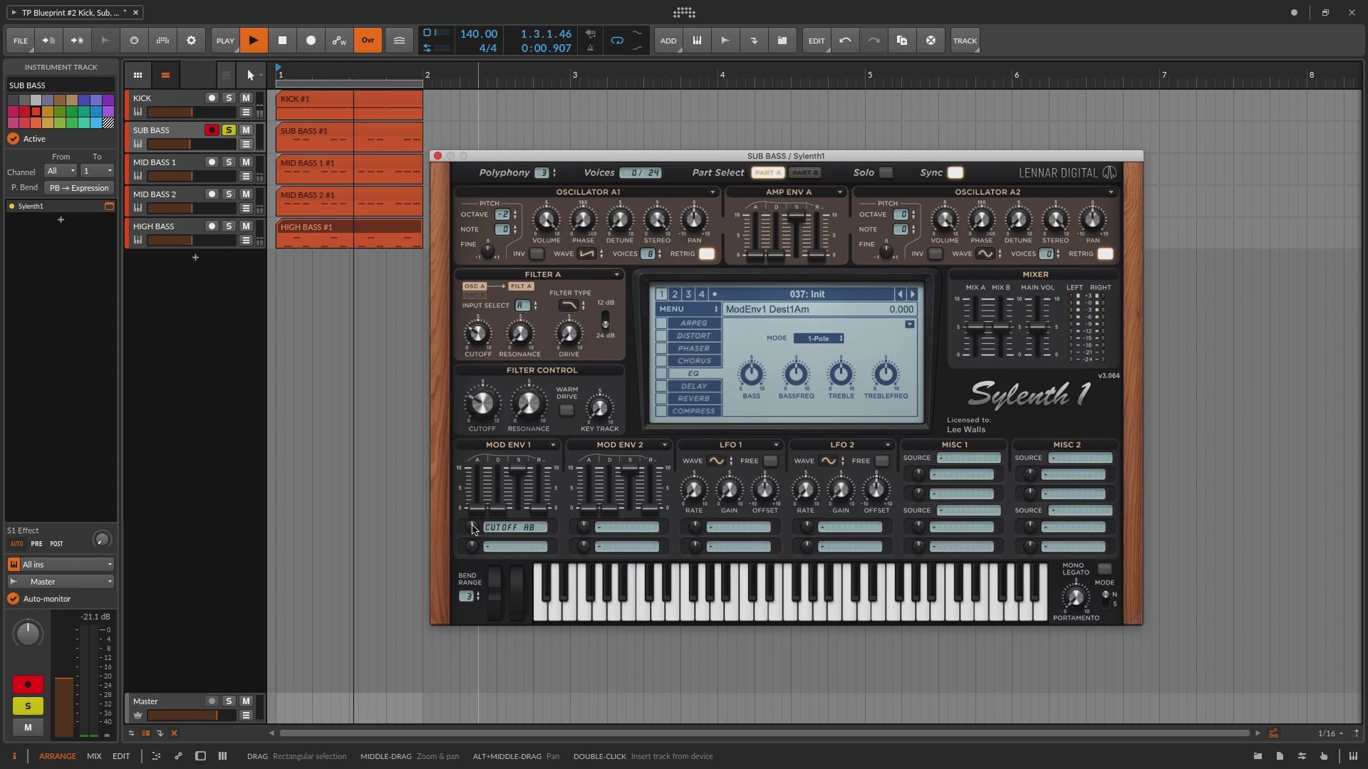Open the settings gear icon
The width and height of the screenshot is (1368, 769).
(191, 41)
